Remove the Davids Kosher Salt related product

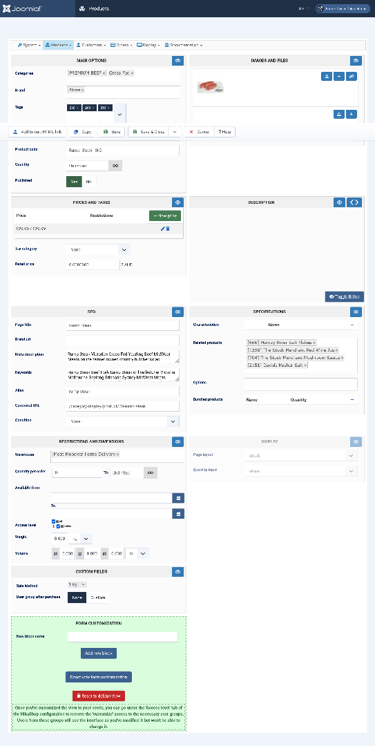305,365
